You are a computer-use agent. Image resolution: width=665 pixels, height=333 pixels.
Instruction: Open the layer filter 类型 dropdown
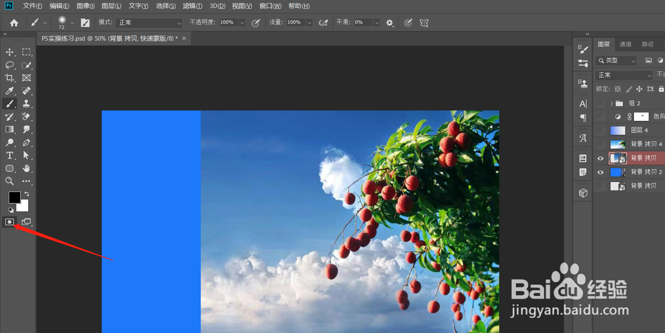pos(616,61)
